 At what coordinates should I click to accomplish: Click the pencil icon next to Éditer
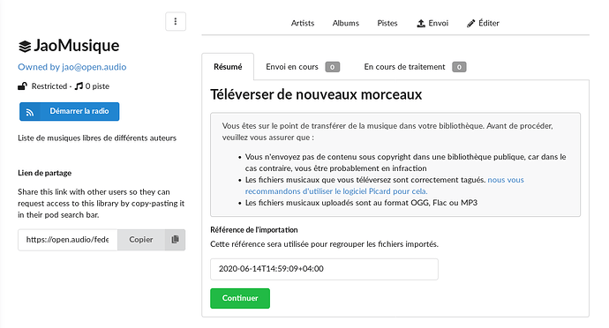click(470, 23)
